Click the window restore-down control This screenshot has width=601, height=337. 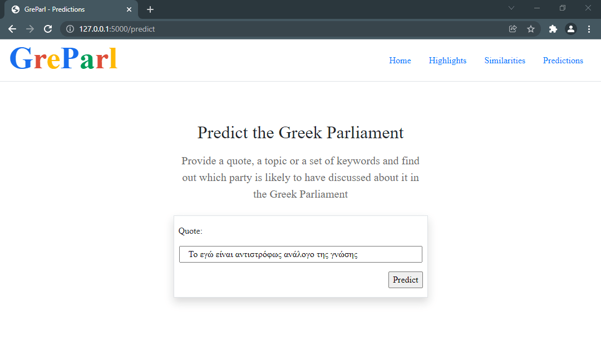pos(562,8)
